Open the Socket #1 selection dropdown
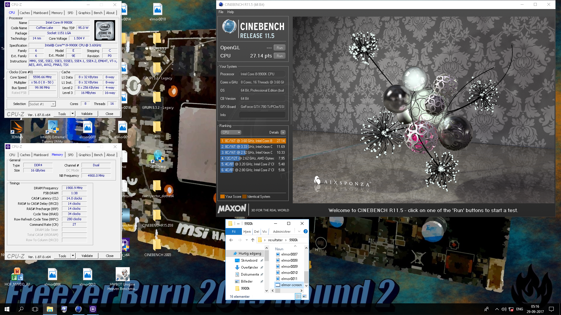561x315 pixels. [x=42, y=104]
